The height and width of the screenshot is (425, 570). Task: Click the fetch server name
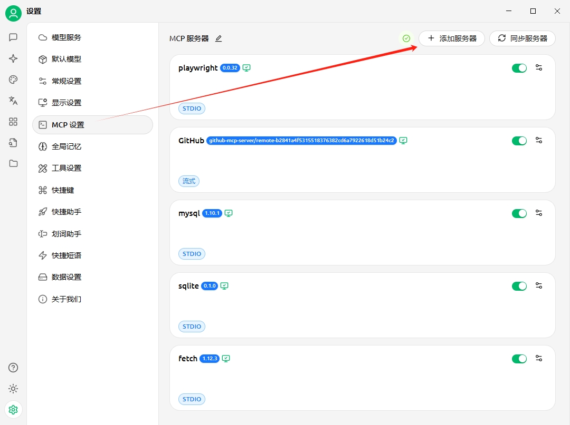coord(187,359)
